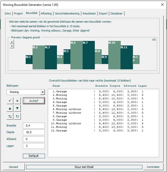Switch to the Resultaten tab
This screenshot has height=172, width=167.
89,13
